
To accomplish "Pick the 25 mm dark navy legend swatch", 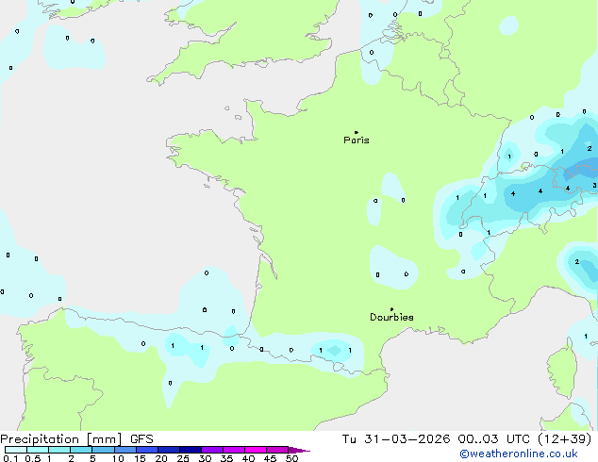I will [x=191, y=450].
